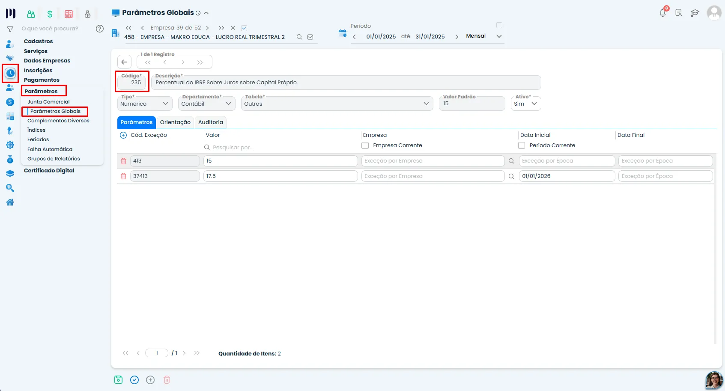This screenshot has width=725, height=391.
Task: Click the green save icon at bottom
Action: point(119,380)
